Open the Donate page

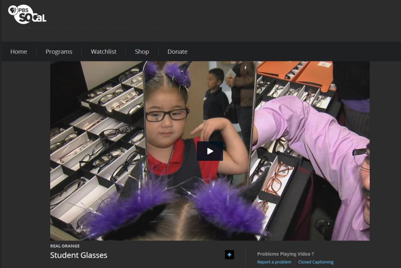tap(177, 52)
